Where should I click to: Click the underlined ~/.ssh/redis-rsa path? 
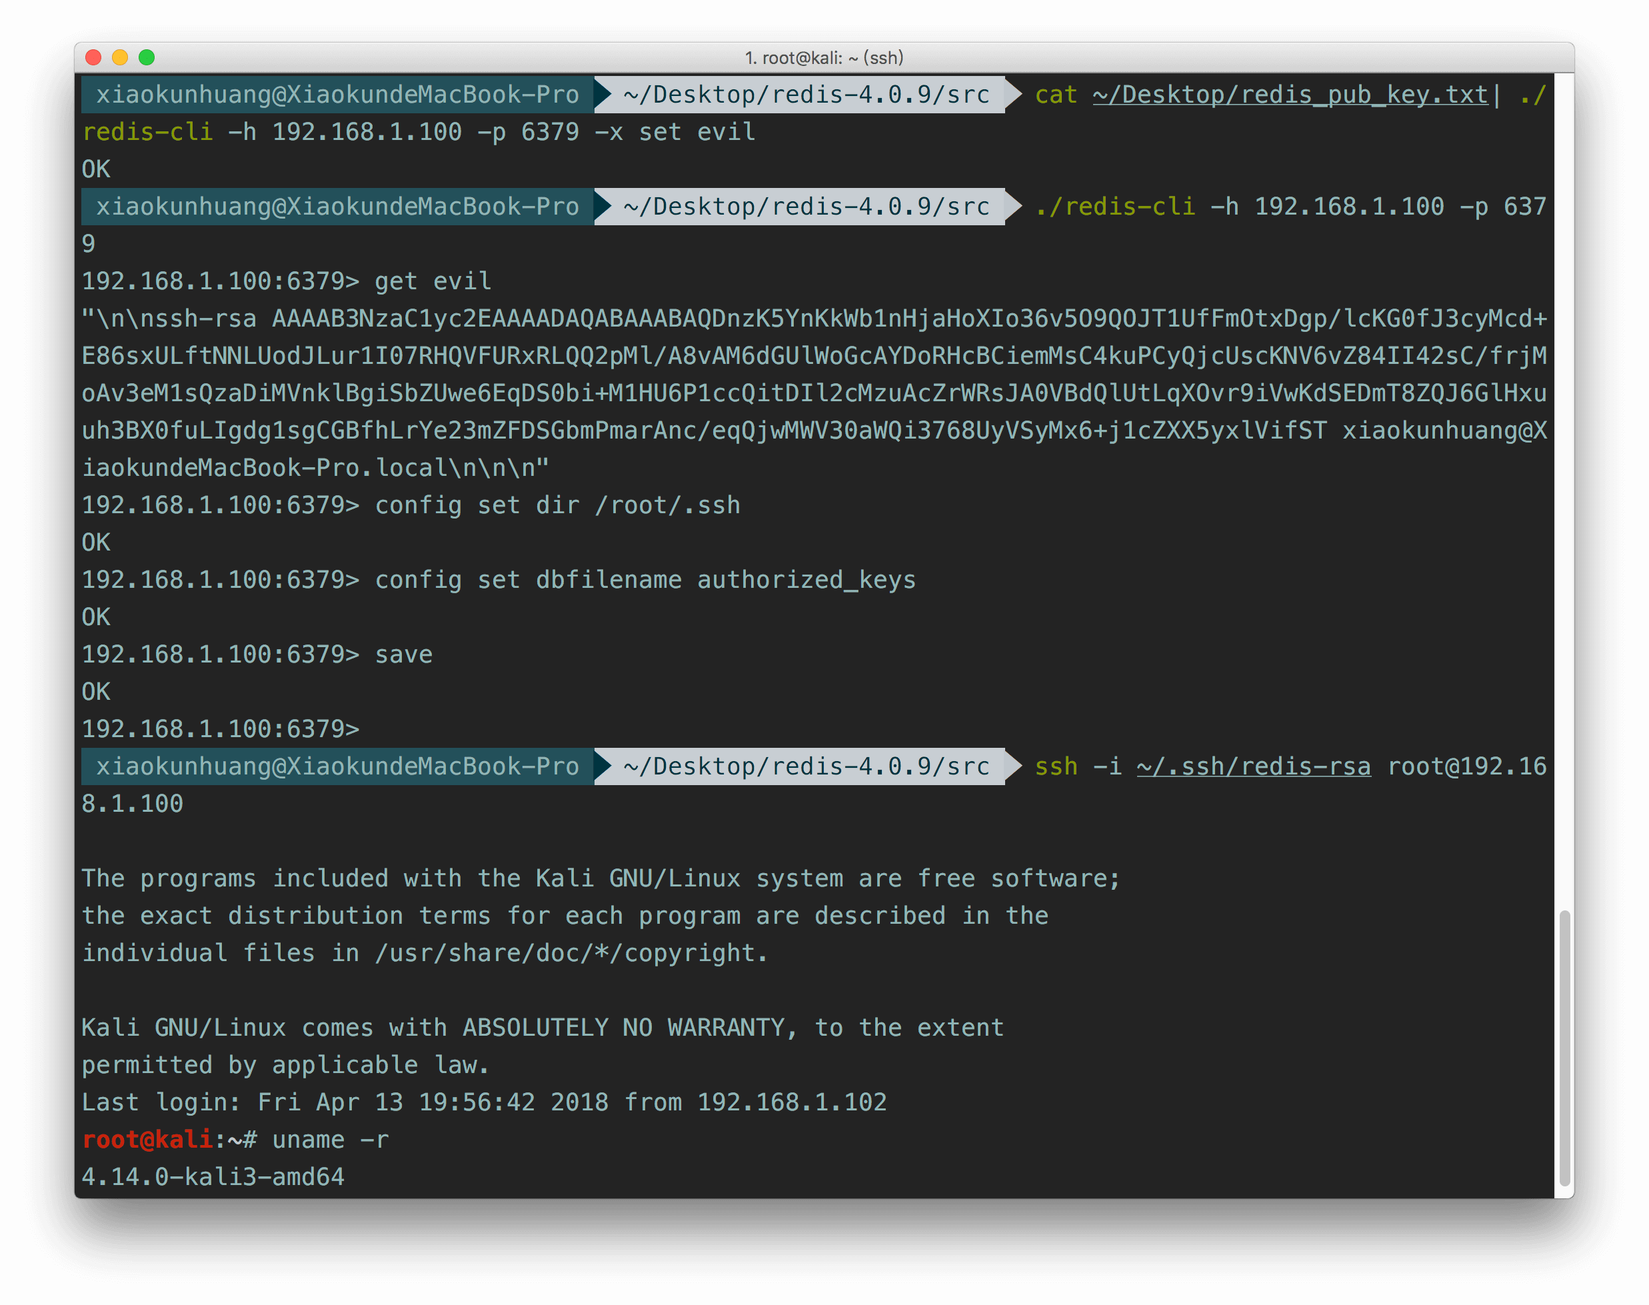(x=1253, y=766)
